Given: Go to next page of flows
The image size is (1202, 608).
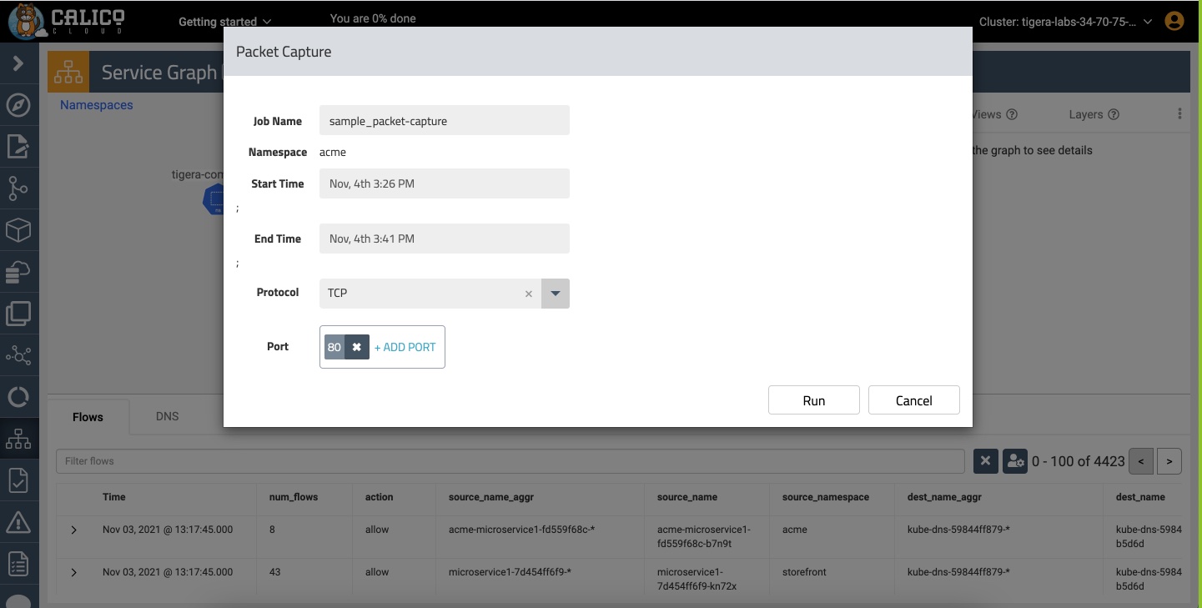Looking at the screenshot, I should 1169,460.
